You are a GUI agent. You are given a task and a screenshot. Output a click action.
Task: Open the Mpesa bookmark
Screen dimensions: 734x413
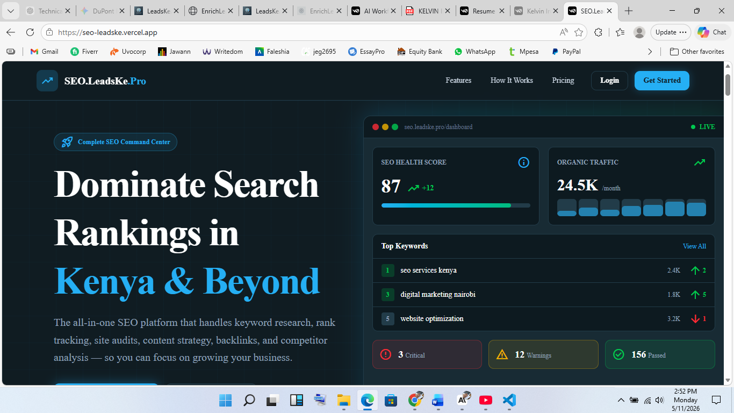click(524, 52)
